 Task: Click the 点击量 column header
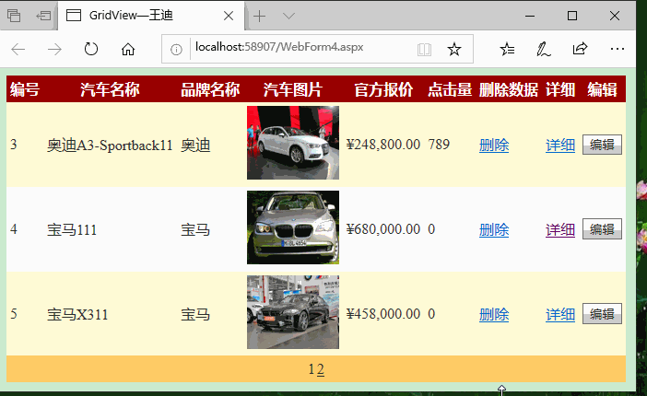[x=450, y=89]
